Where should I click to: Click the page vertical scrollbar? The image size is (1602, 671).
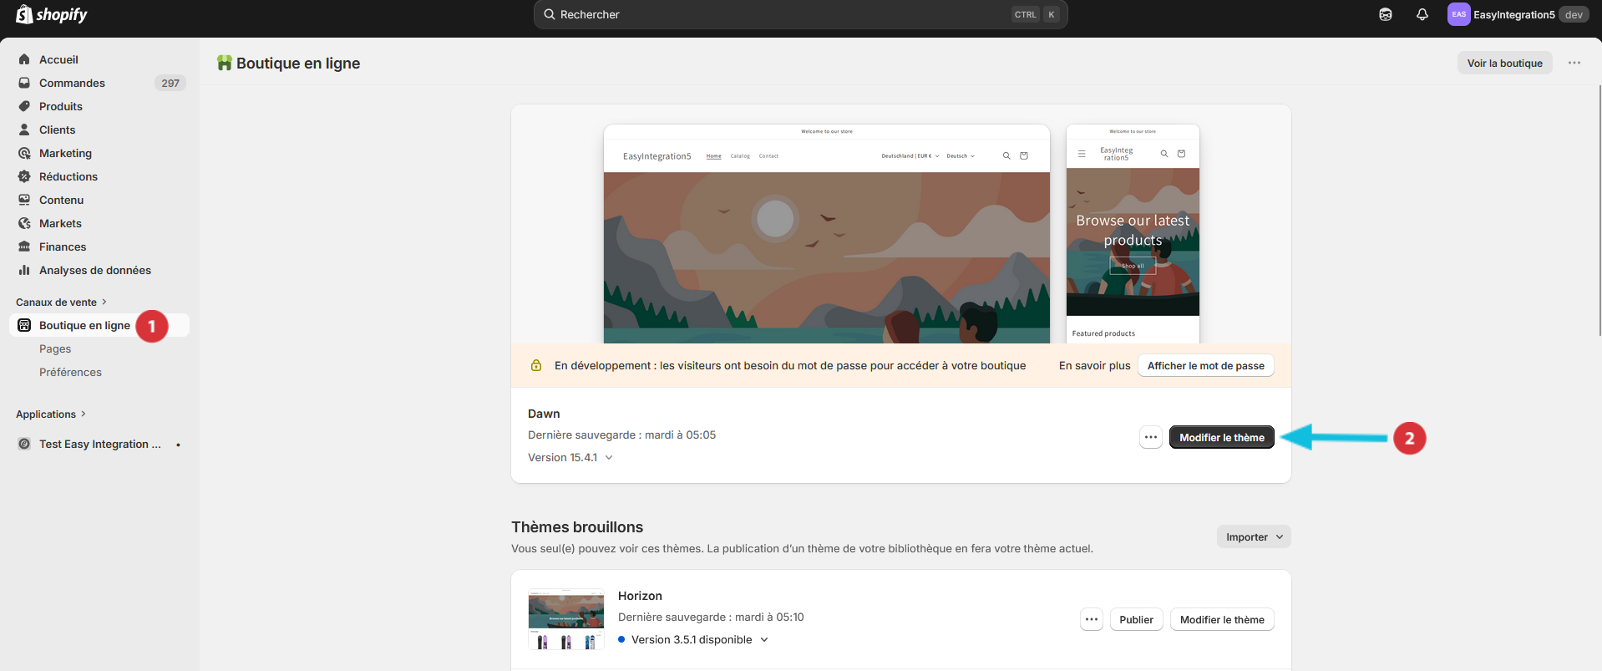1599,209
